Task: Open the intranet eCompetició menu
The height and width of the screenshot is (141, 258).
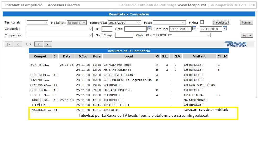Action: pos(24,5)
